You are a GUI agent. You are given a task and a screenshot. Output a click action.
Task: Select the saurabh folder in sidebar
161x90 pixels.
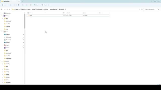[7, 61]
